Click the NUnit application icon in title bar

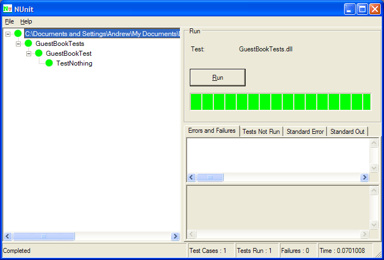coord(7,9)
